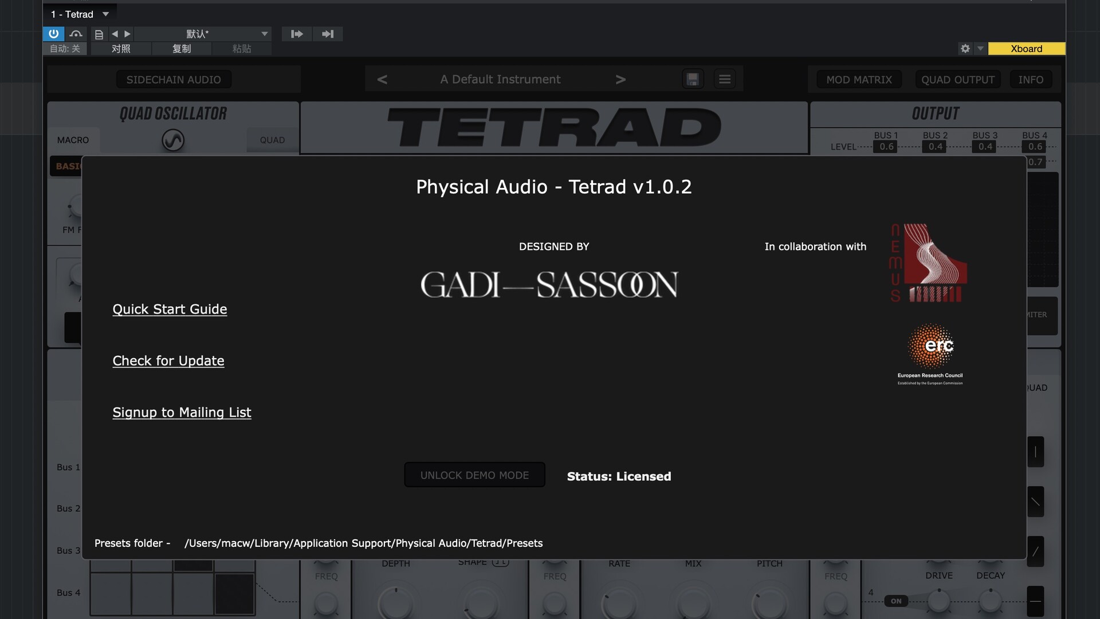
Task: Click the automation mode icon beside power
Action: (76, 34)
